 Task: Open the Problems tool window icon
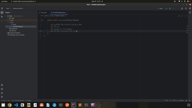pyautogui.click(x=2, y=93)
